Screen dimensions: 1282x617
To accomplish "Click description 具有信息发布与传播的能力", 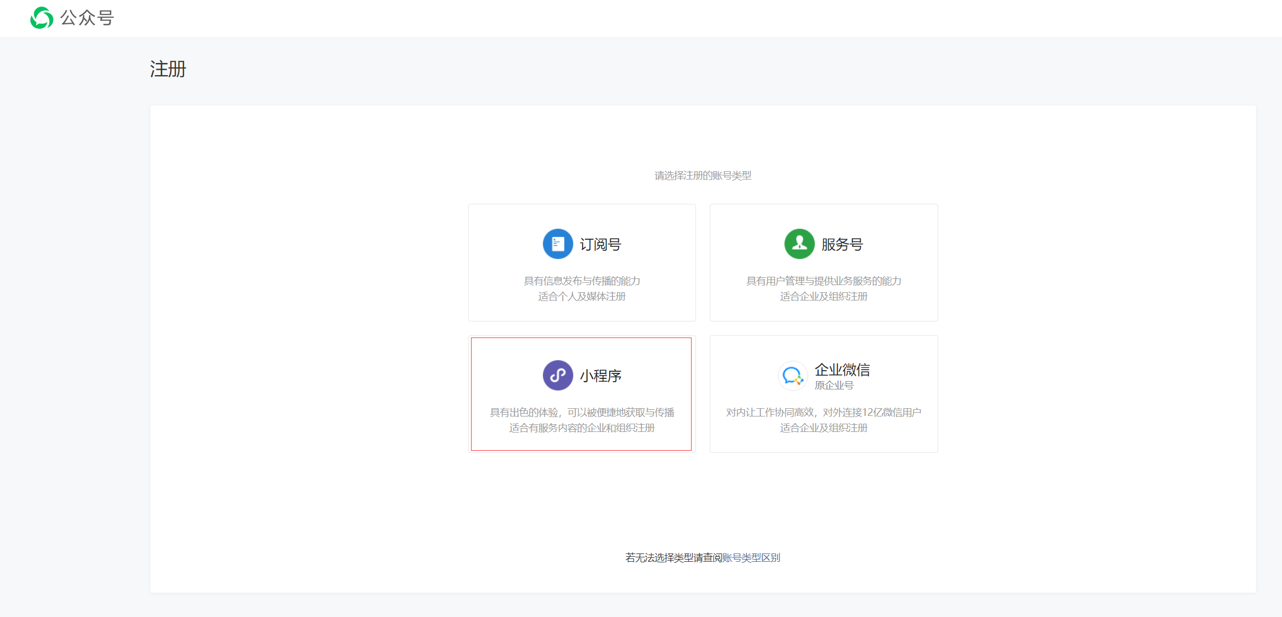I will point(582,281).
